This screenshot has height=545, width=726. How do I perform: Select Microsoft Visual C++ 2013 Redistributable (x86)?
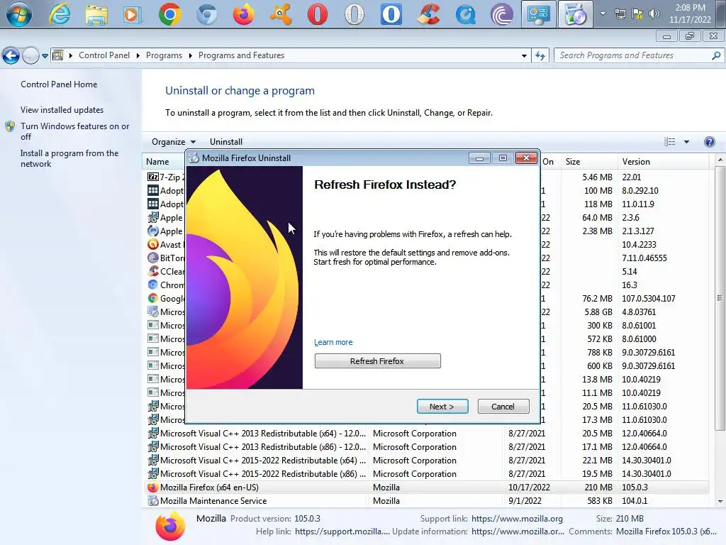426,447
